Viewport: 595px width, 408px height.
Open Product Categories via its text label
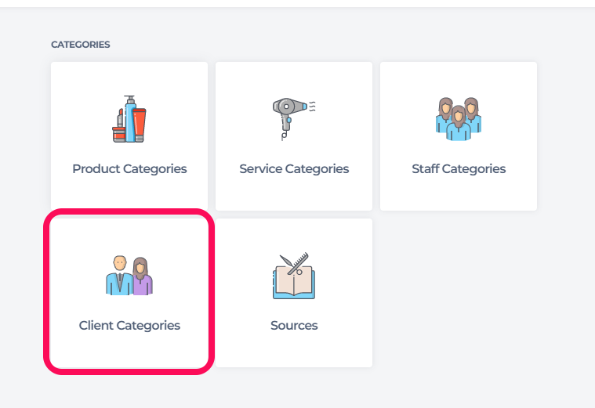(x=129, y=168)
